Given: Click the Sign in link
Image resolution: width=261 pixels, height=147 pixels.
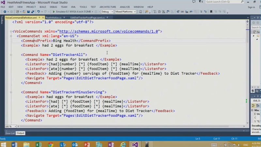Looking at the screenshot, I should coord(251,7).
